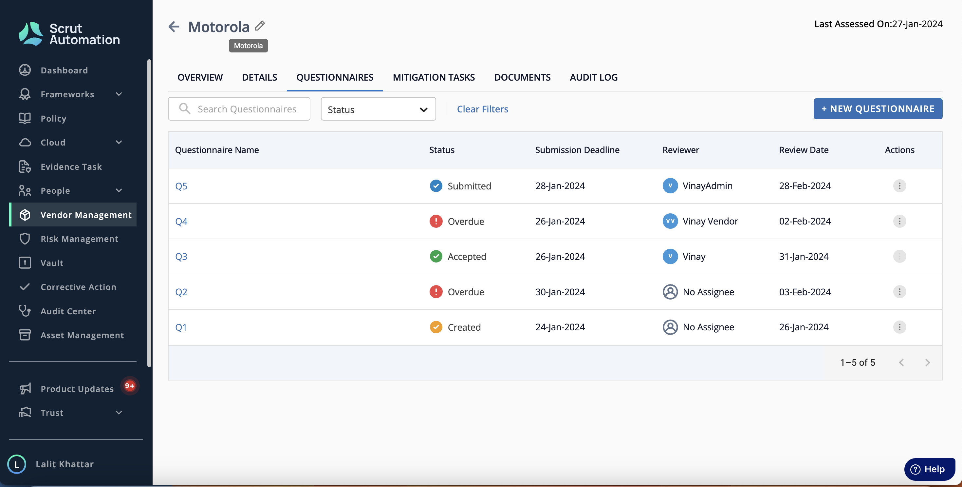Click the Accepted status text for Q3

click(x=467, y=256)
